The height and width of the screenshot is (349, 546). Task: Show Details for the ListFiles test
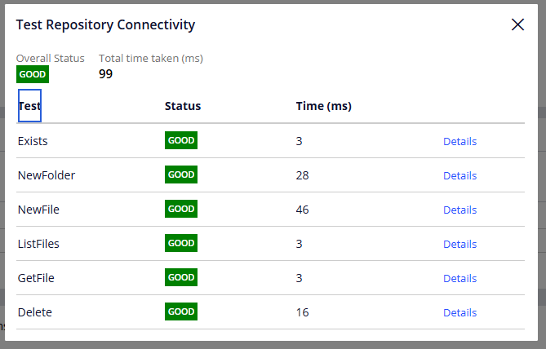[459, 244]
